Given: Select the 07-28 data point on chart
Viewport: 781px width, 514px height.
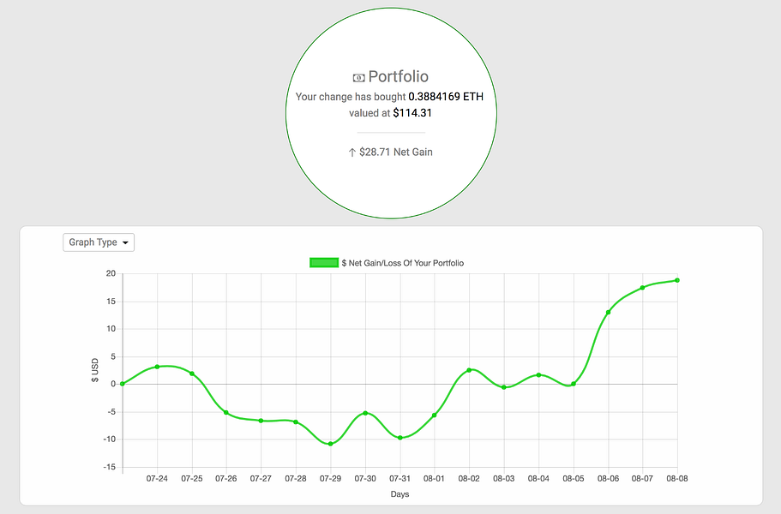Looking at the screenshot, I should [x=296, y=422].
